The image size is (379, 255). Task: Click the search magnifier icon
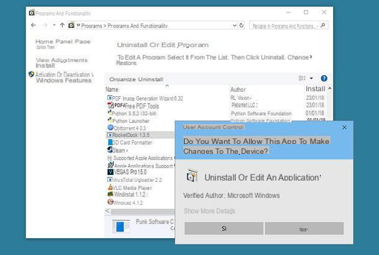(322, 25)
